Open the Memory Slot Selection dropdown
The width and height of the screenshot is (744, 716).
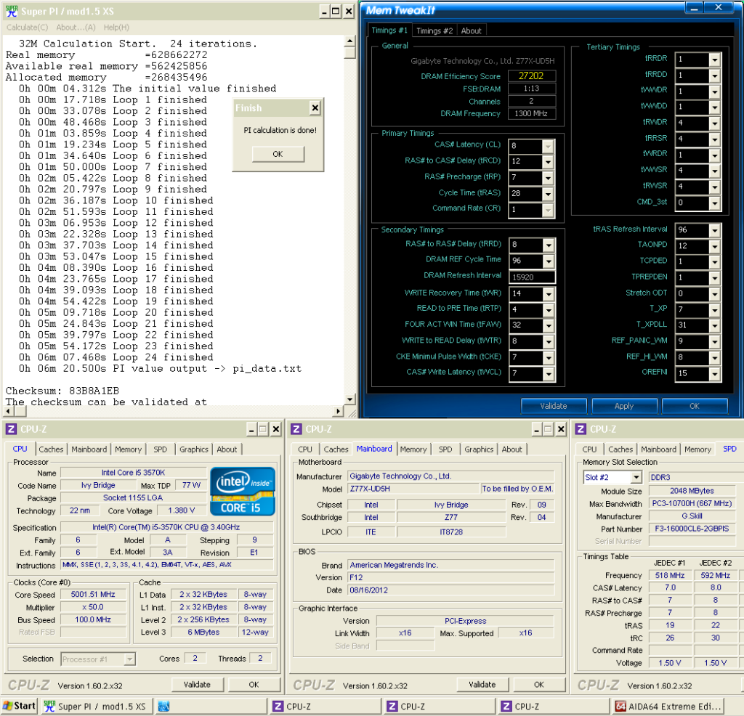pos(636,477)
